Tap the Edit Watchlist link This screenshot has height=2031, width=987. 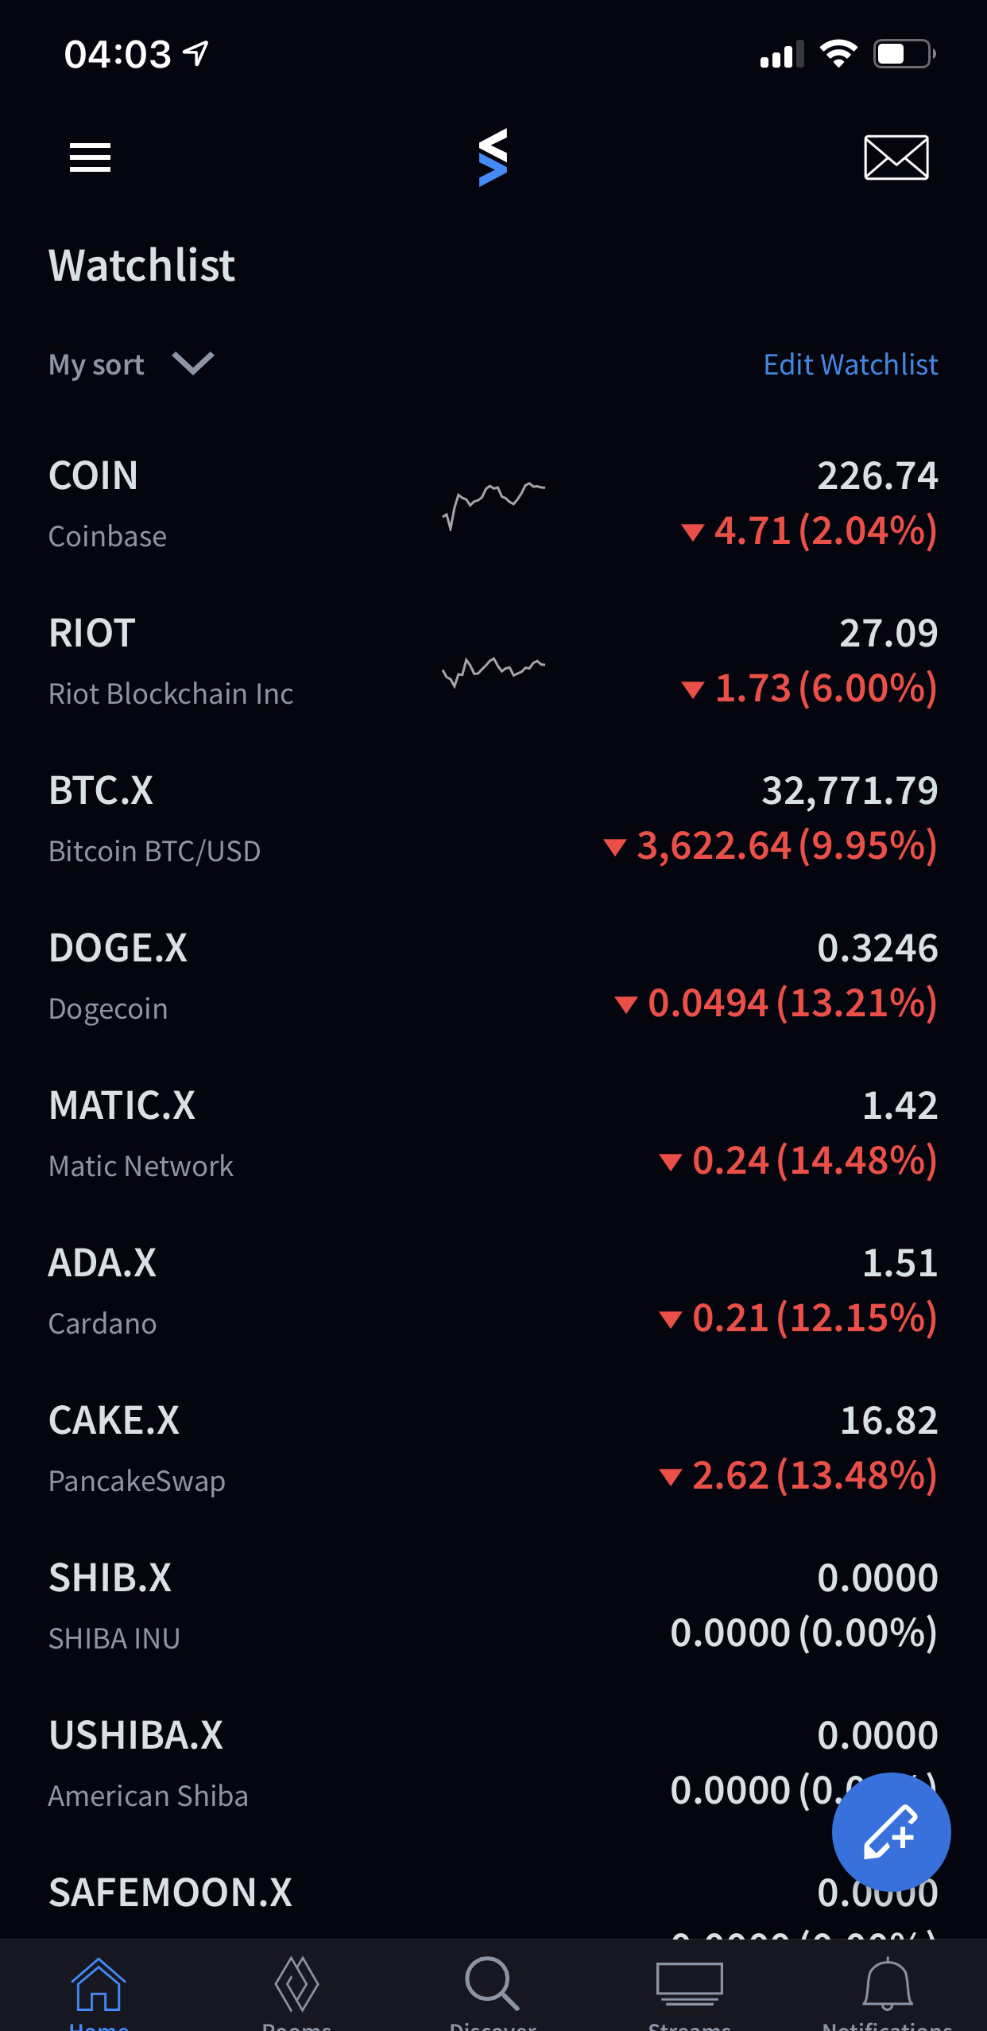850,364
